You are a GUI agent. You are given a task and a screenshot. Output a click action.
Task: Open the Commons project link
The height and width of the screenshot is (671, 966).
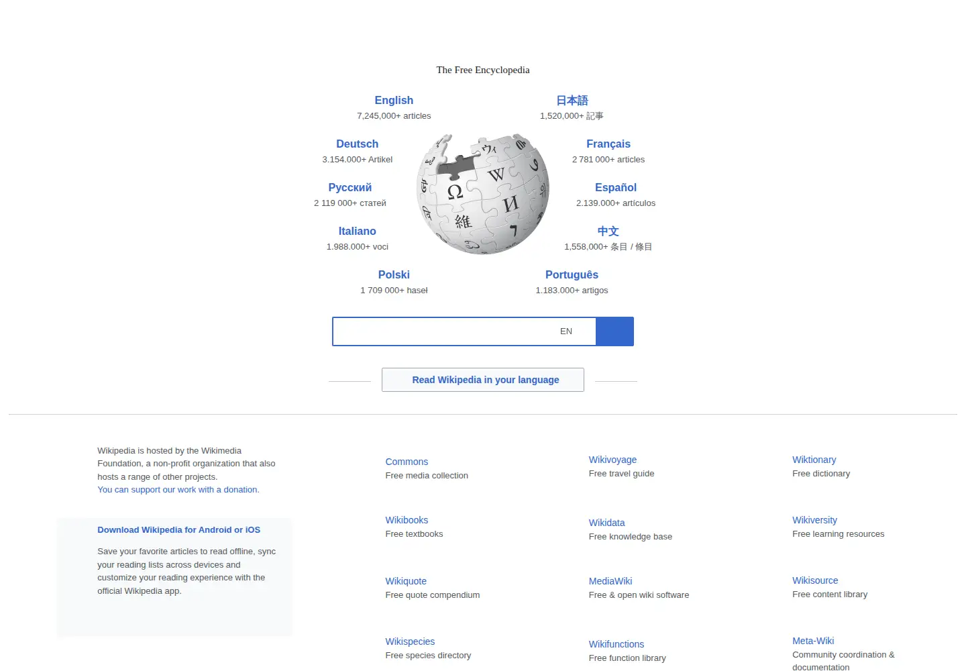(x=407, y=462)
